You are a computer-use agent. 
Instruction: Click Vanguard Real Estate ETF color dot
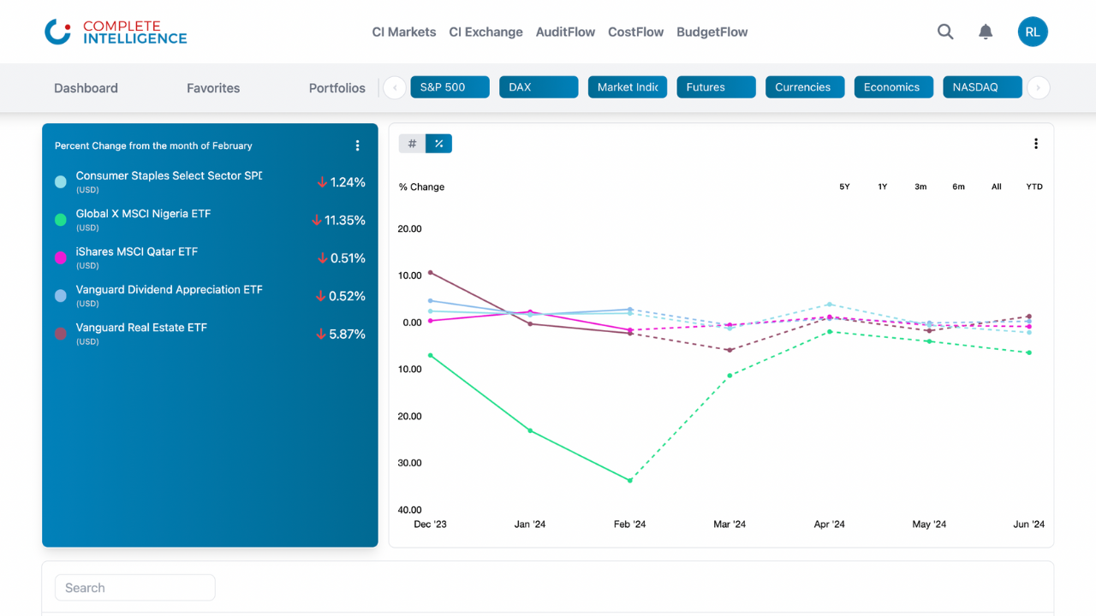[x=61, y=334]
